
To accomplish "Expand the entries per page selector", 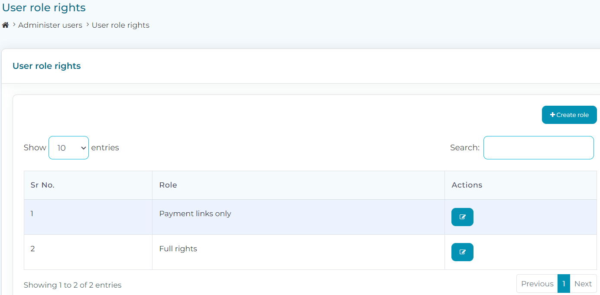I will pyautogui.click(x=68, y=147).
